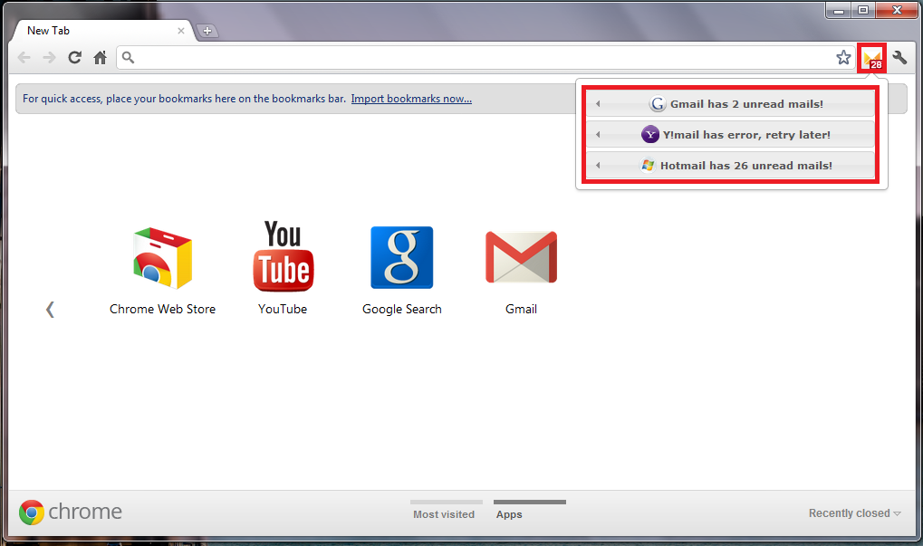The width and height of the screenshot is (923, 546).
Task: Click the search magnifier icon in address bar
Action: tap(128, 57)
